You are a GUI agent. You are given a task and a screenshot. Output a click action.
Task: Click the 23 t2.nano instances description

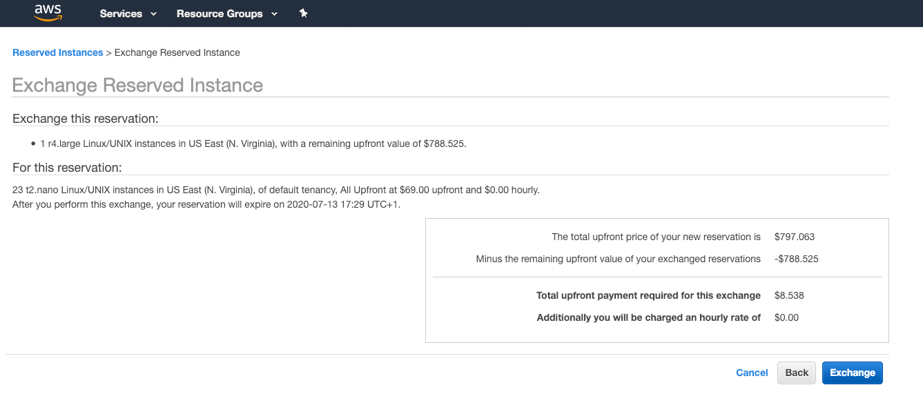276,190
